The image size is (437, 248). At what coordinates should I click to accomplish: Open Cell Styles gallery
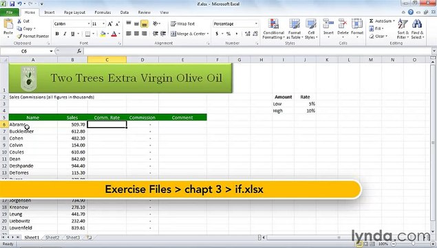[311, 29]
